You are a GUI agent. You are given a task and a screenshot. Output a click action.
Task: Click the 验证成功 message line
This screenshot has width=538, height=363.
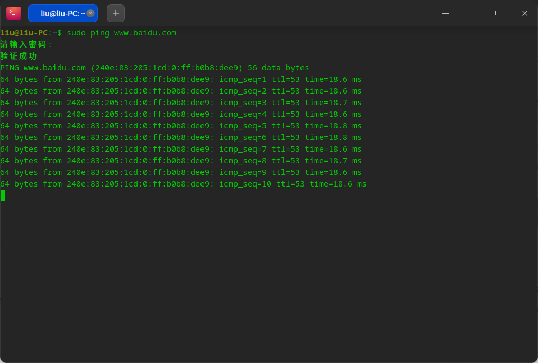point(19,56)
